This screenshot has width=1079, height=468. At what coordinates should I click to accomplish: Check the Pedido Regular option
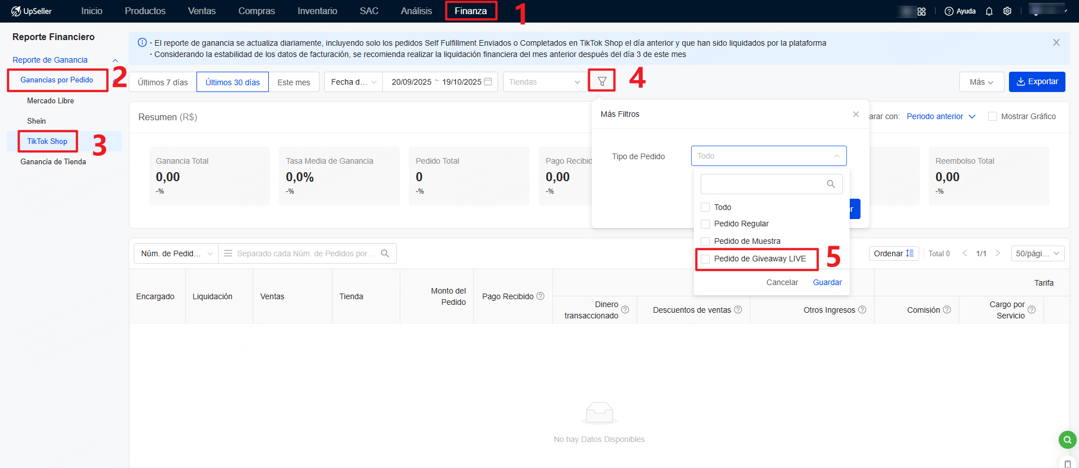(705, 224)
